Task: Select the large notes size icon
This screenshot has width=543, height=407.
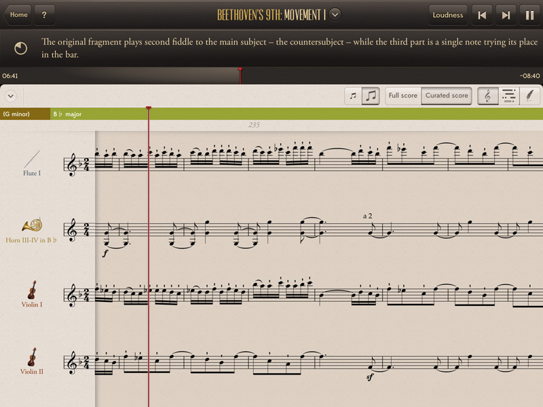Action: click(371, 96)
